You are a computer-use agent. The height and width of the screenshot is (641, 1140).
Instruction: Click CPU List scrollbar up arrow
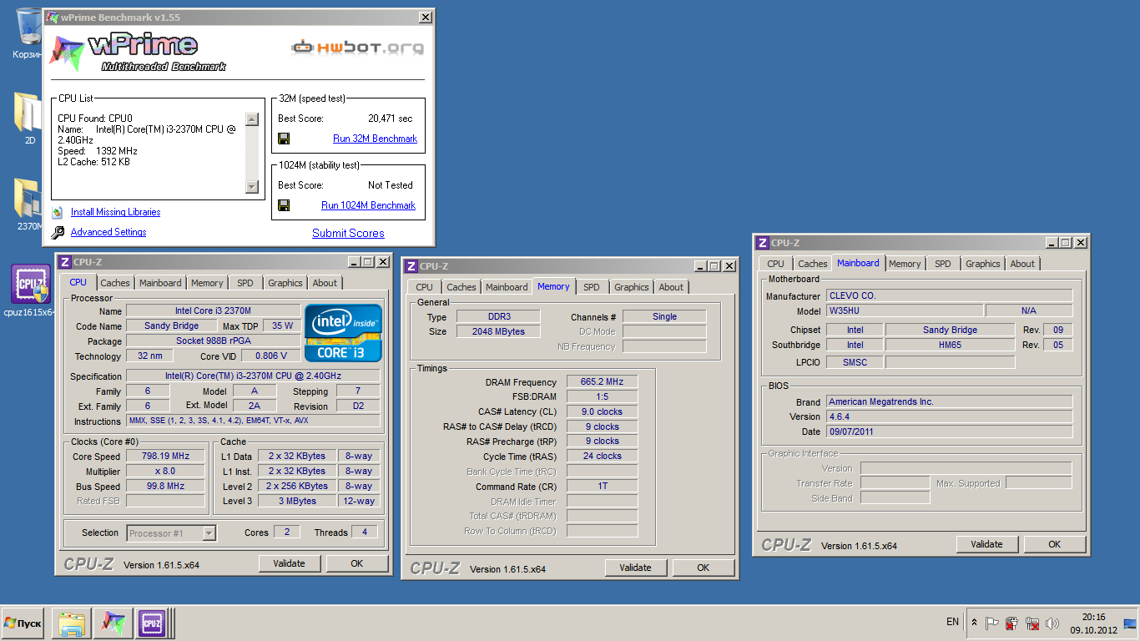point(252,119)
